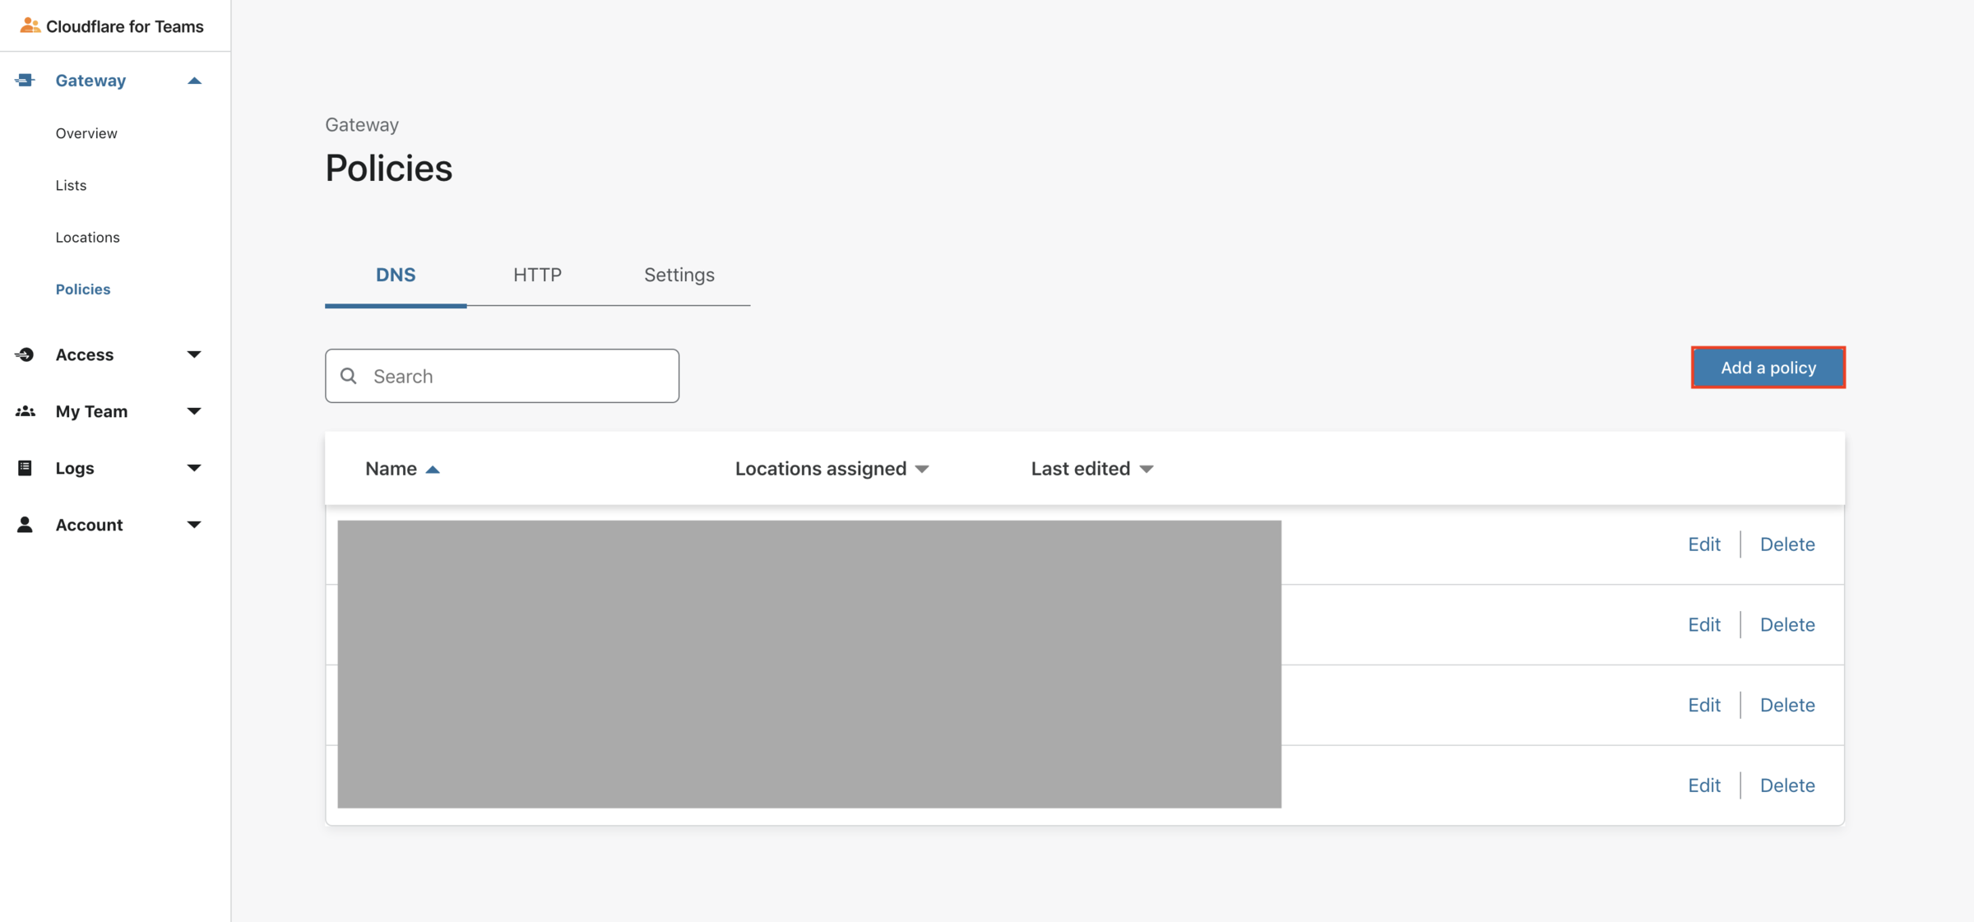Sort by Locations assigned column arrow
This screenshot has height=922, width=1974.
[922, 470]
